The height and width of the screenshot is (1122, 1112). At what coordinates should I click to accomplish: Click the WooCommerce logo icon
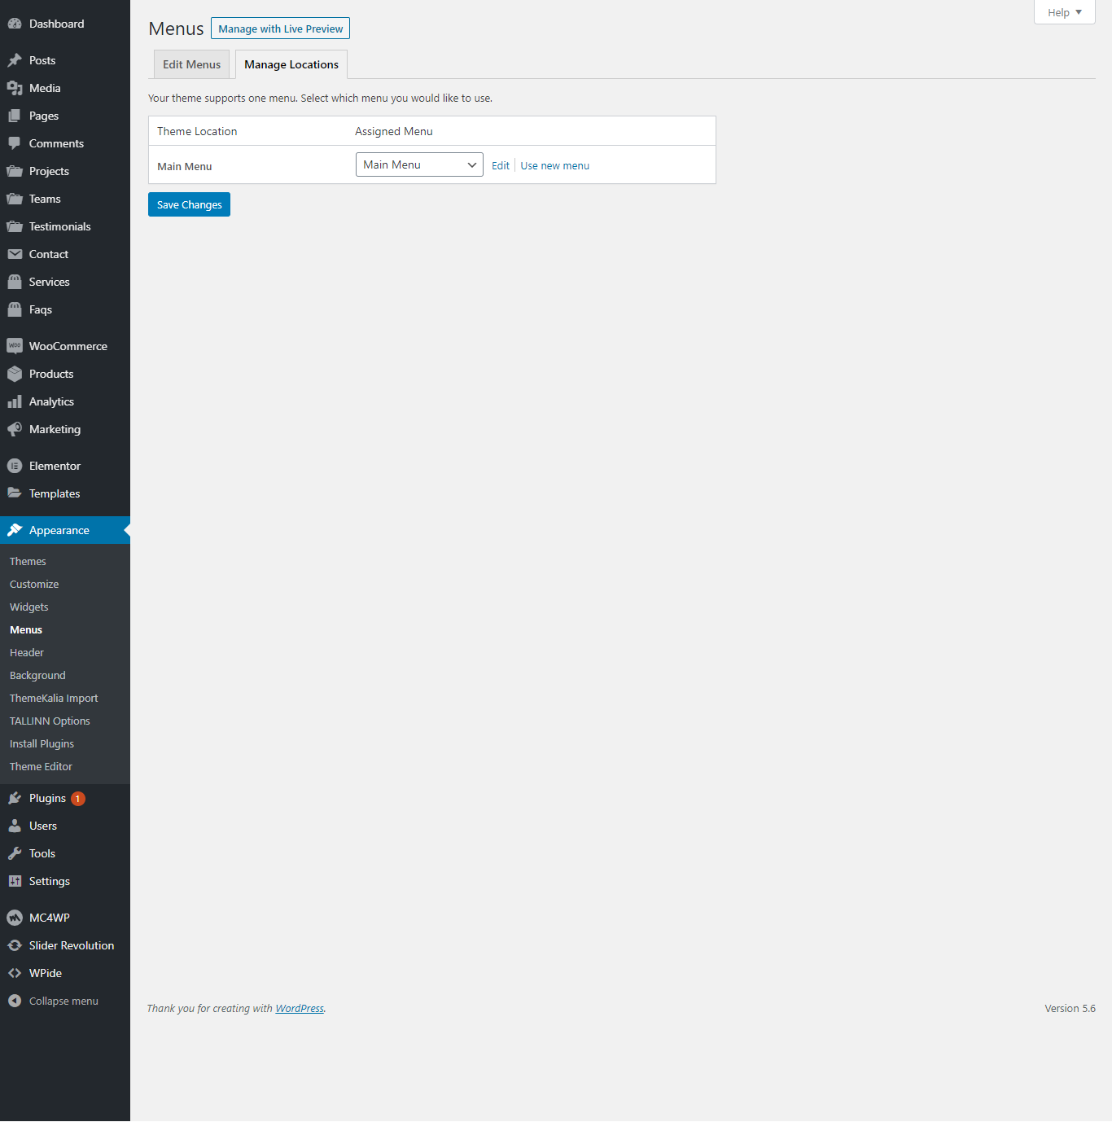click(15, 346)
